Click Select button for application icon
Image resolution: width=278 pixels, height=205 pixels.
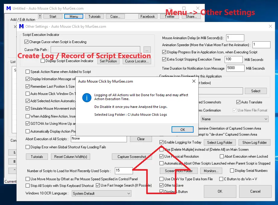(256, 91)
